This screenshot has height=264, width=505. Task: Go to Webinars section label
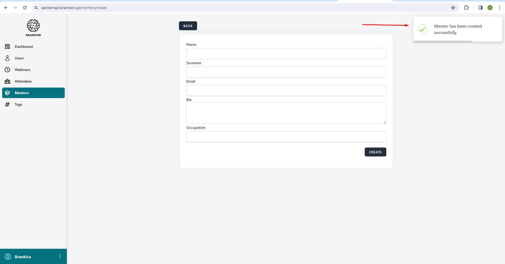23,70
